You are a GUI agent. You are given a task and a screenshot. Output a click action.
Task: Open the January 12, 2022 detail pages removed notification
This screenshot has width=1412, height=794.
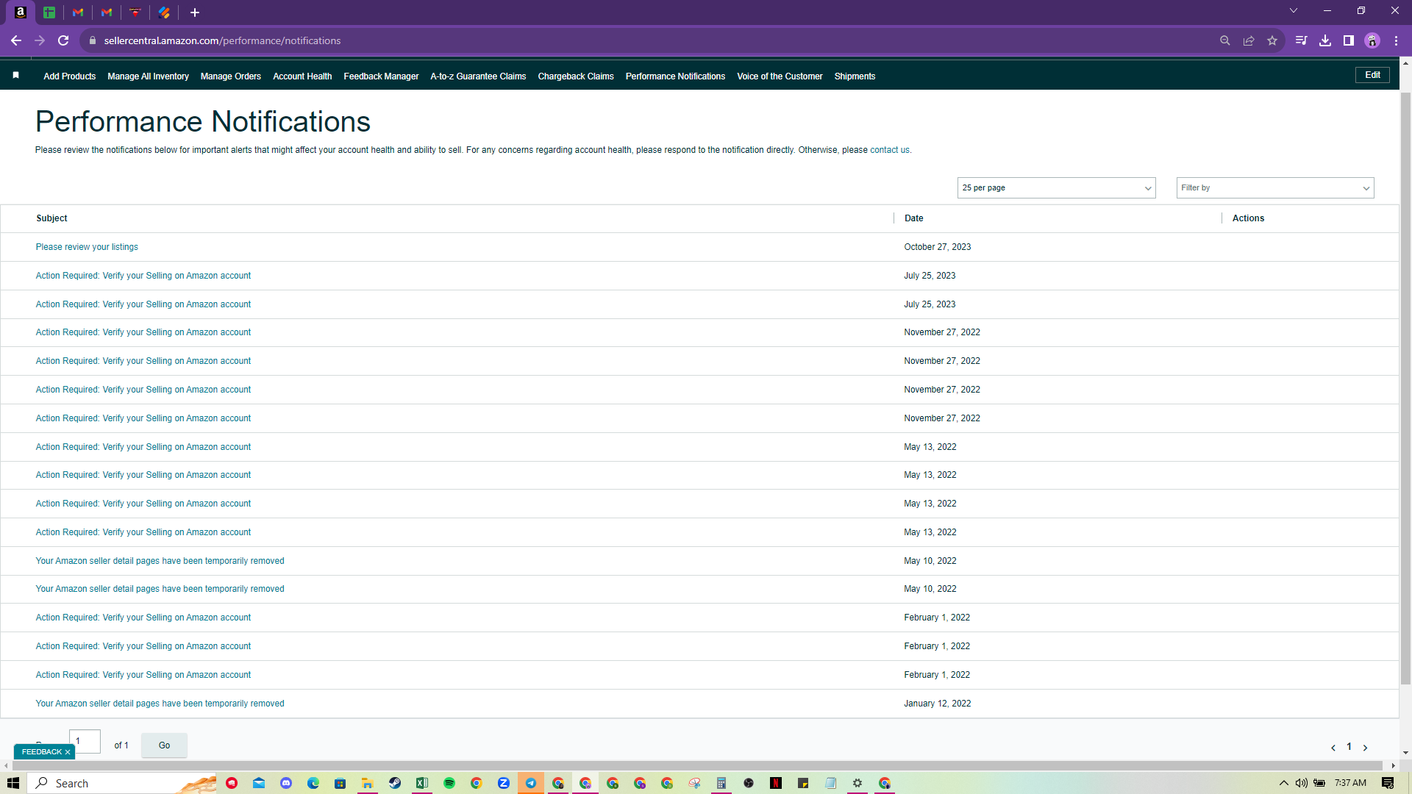(x=160, y=704)
